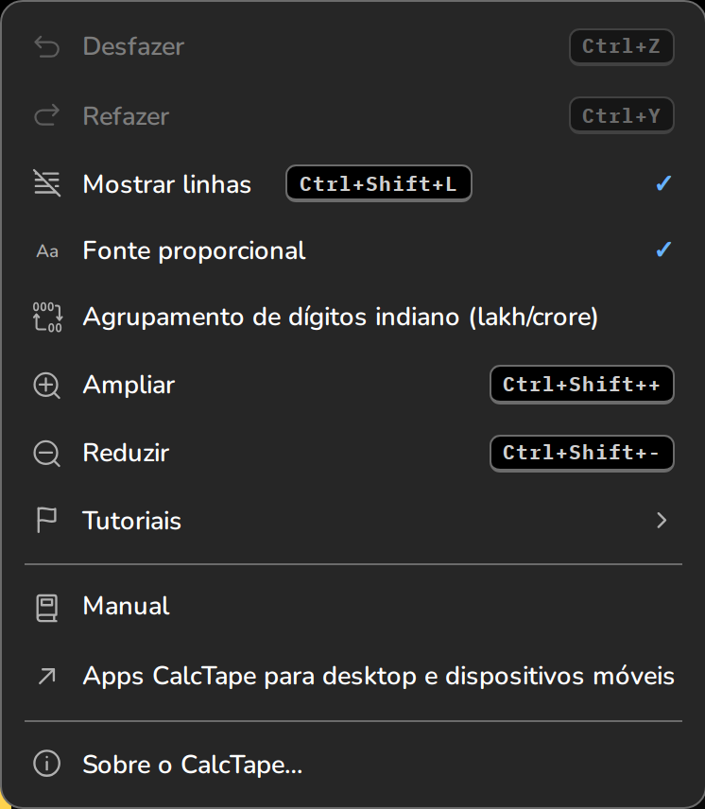Choose Ampliar to zoom in
This screenshot has width=705, height=809.
[x=353, y=385]
